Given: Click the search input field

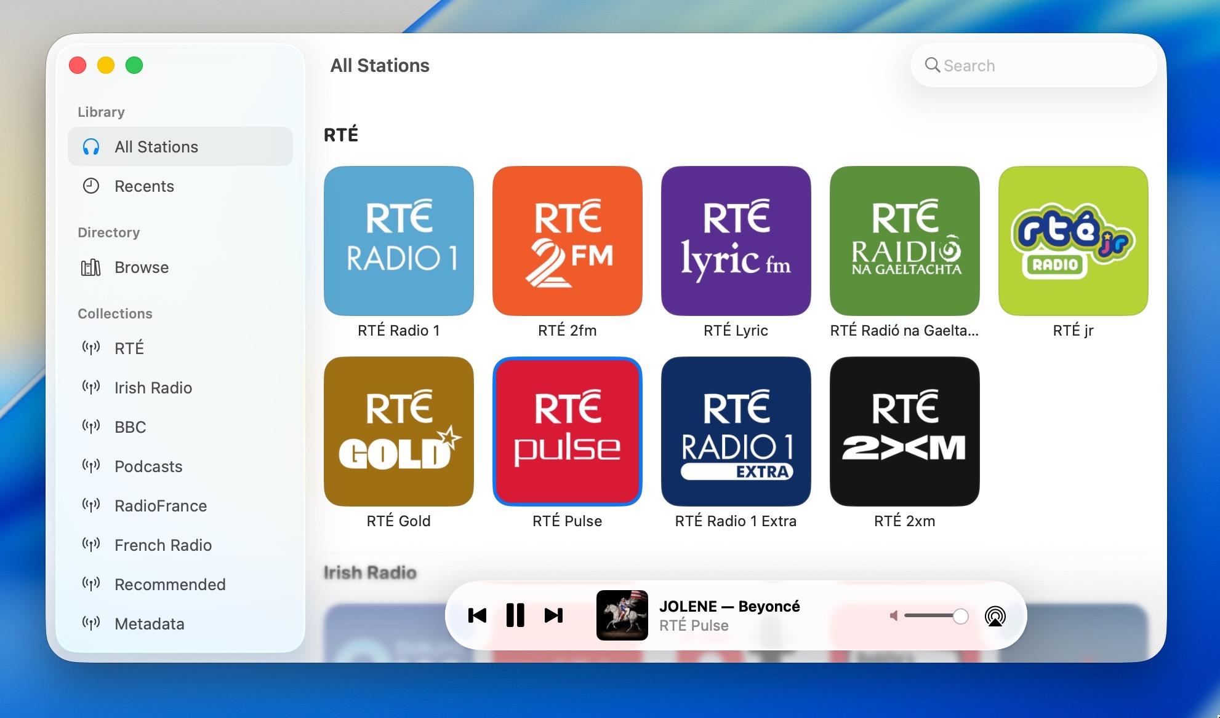Looking at the screenshot, I should click(x=1034, y=65).
